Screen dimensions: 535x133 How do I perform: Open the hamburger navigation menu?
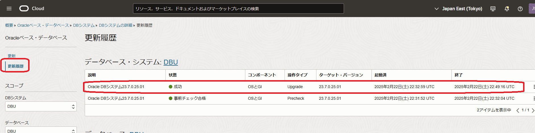point(9,9)
